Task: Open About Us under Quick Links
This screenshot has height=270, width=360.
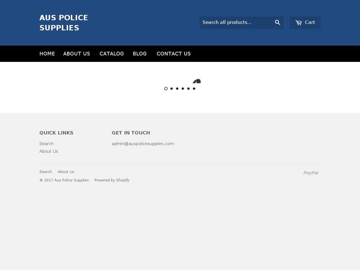Action: point(49,151)
